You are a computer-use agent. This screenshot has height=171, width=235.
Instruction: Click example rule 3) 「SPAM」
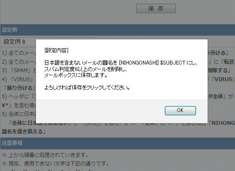coord(19,71)
